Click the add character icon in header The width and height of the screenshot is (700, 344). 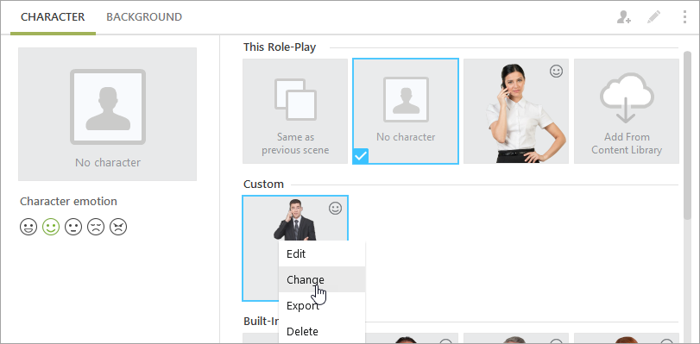coord(623,17)
